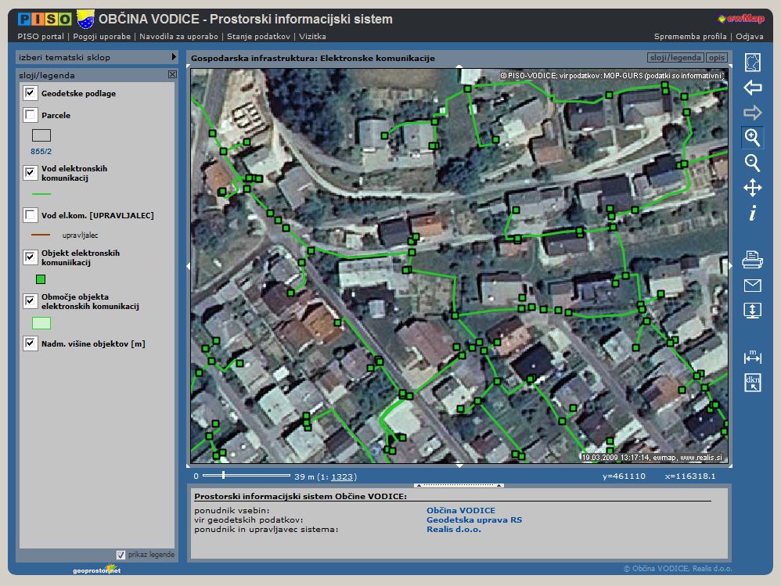Click the full map extent icon
Viewport: 781px width, 586px height.
[x=752, y=63]
